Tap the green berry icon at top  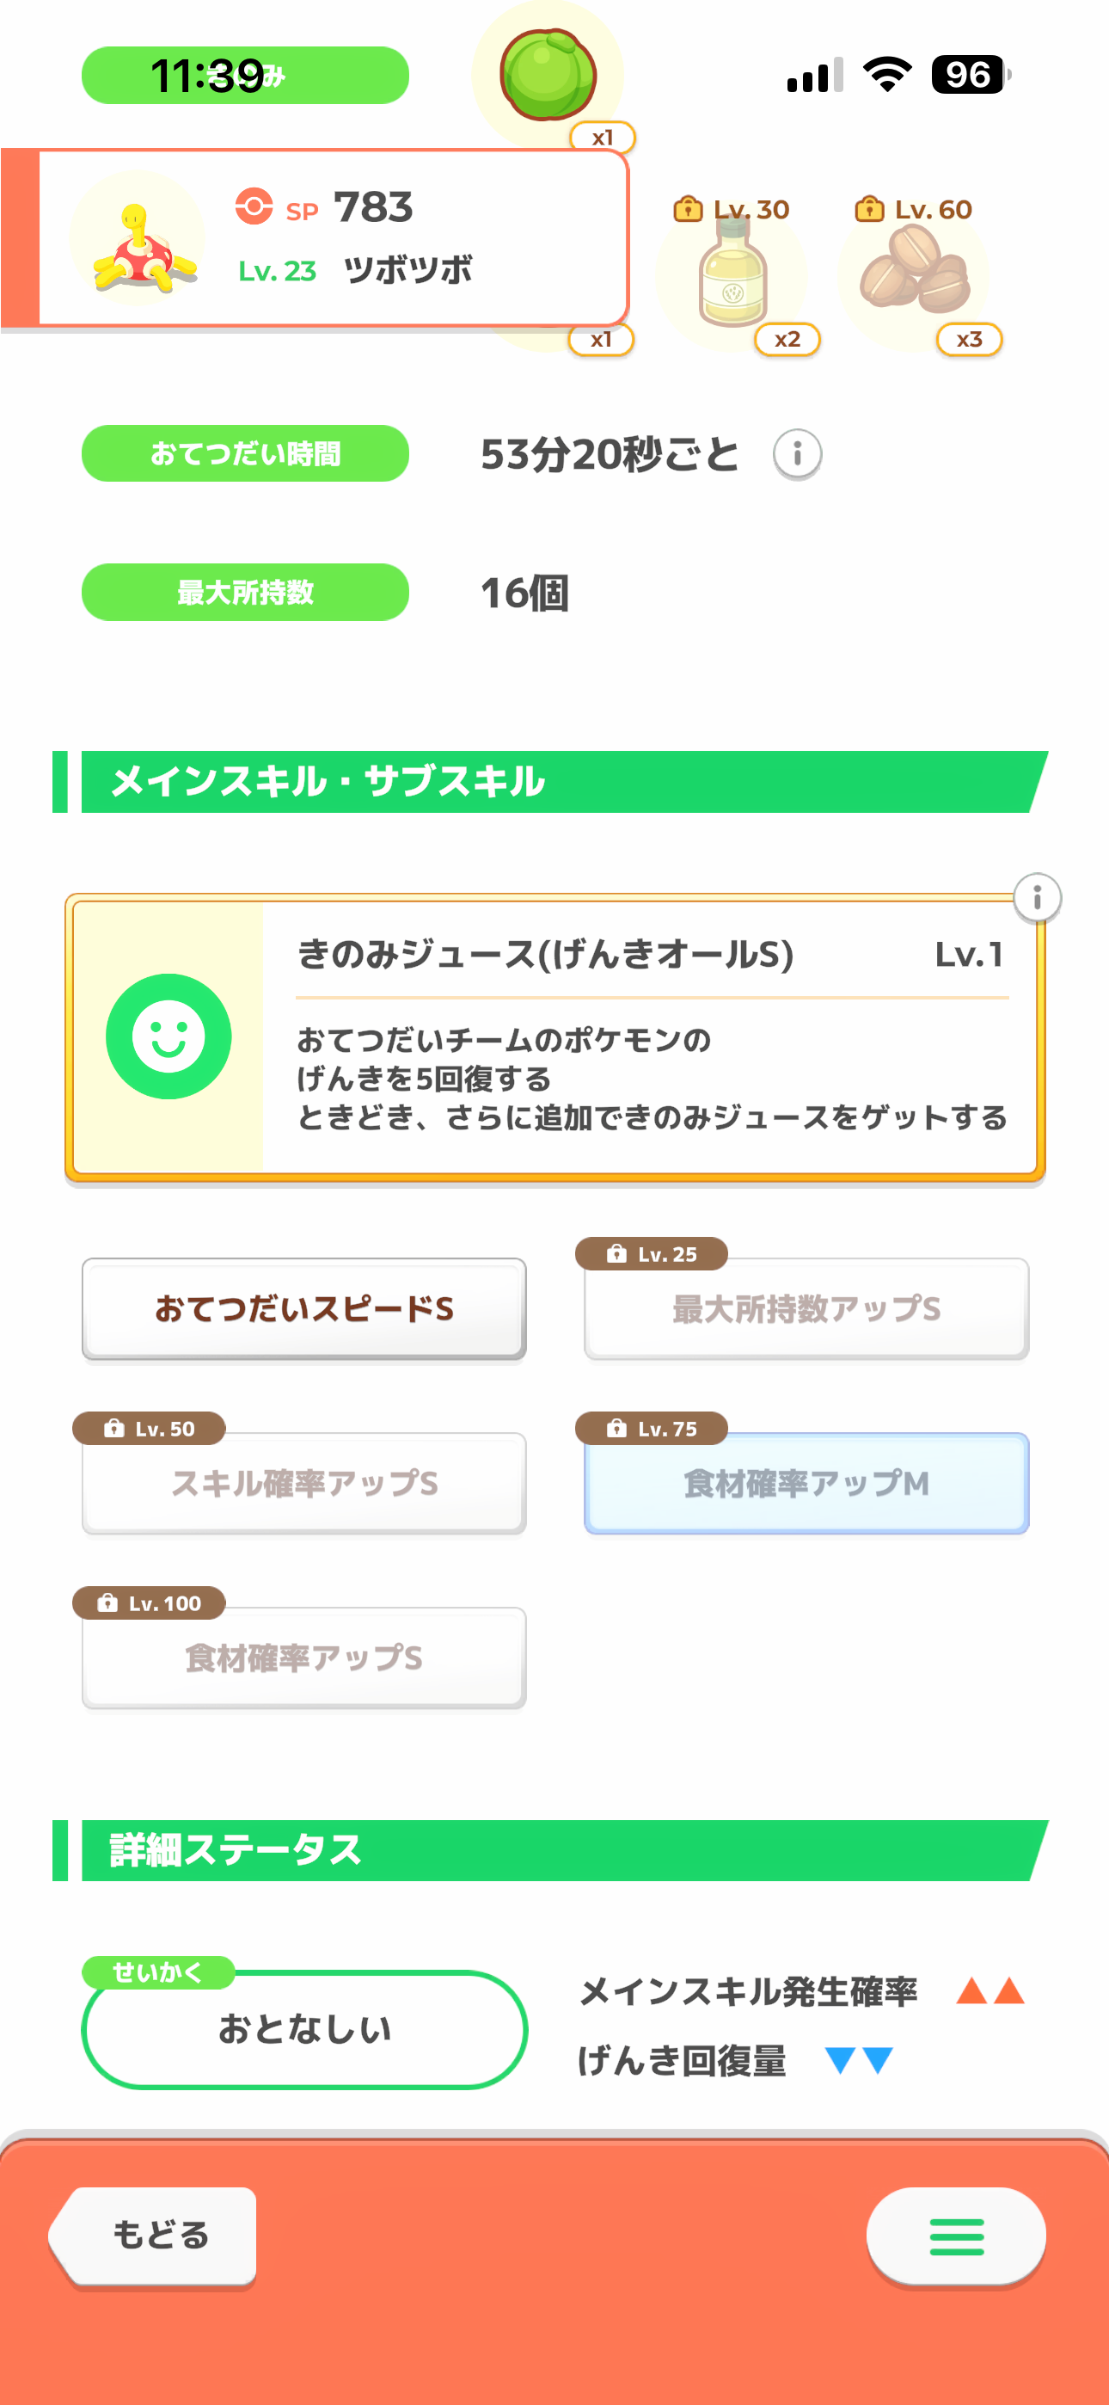(x=548, y=75)
